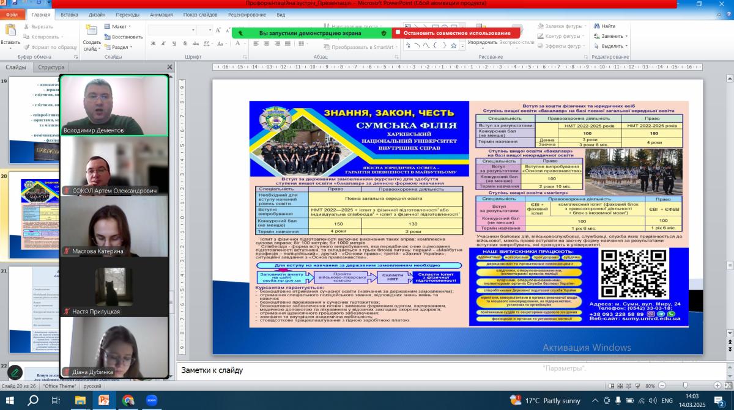Click Stop sharing (Остановить совместное использование)
The width and height of the screenshot is (734, 410).
(x=456, y=33)
